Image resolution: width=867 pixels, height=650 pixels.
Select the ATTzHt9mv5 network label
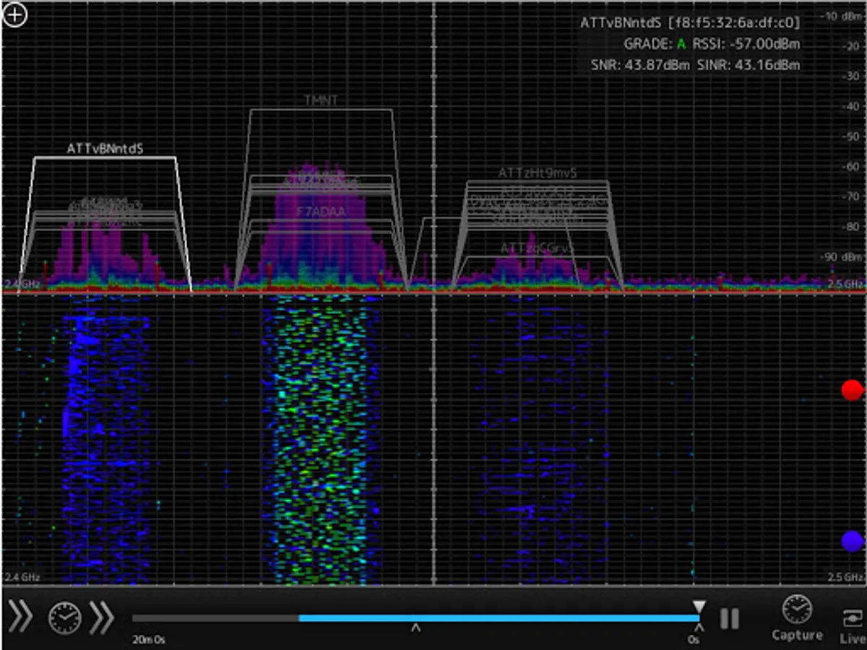tap(537, 173)
